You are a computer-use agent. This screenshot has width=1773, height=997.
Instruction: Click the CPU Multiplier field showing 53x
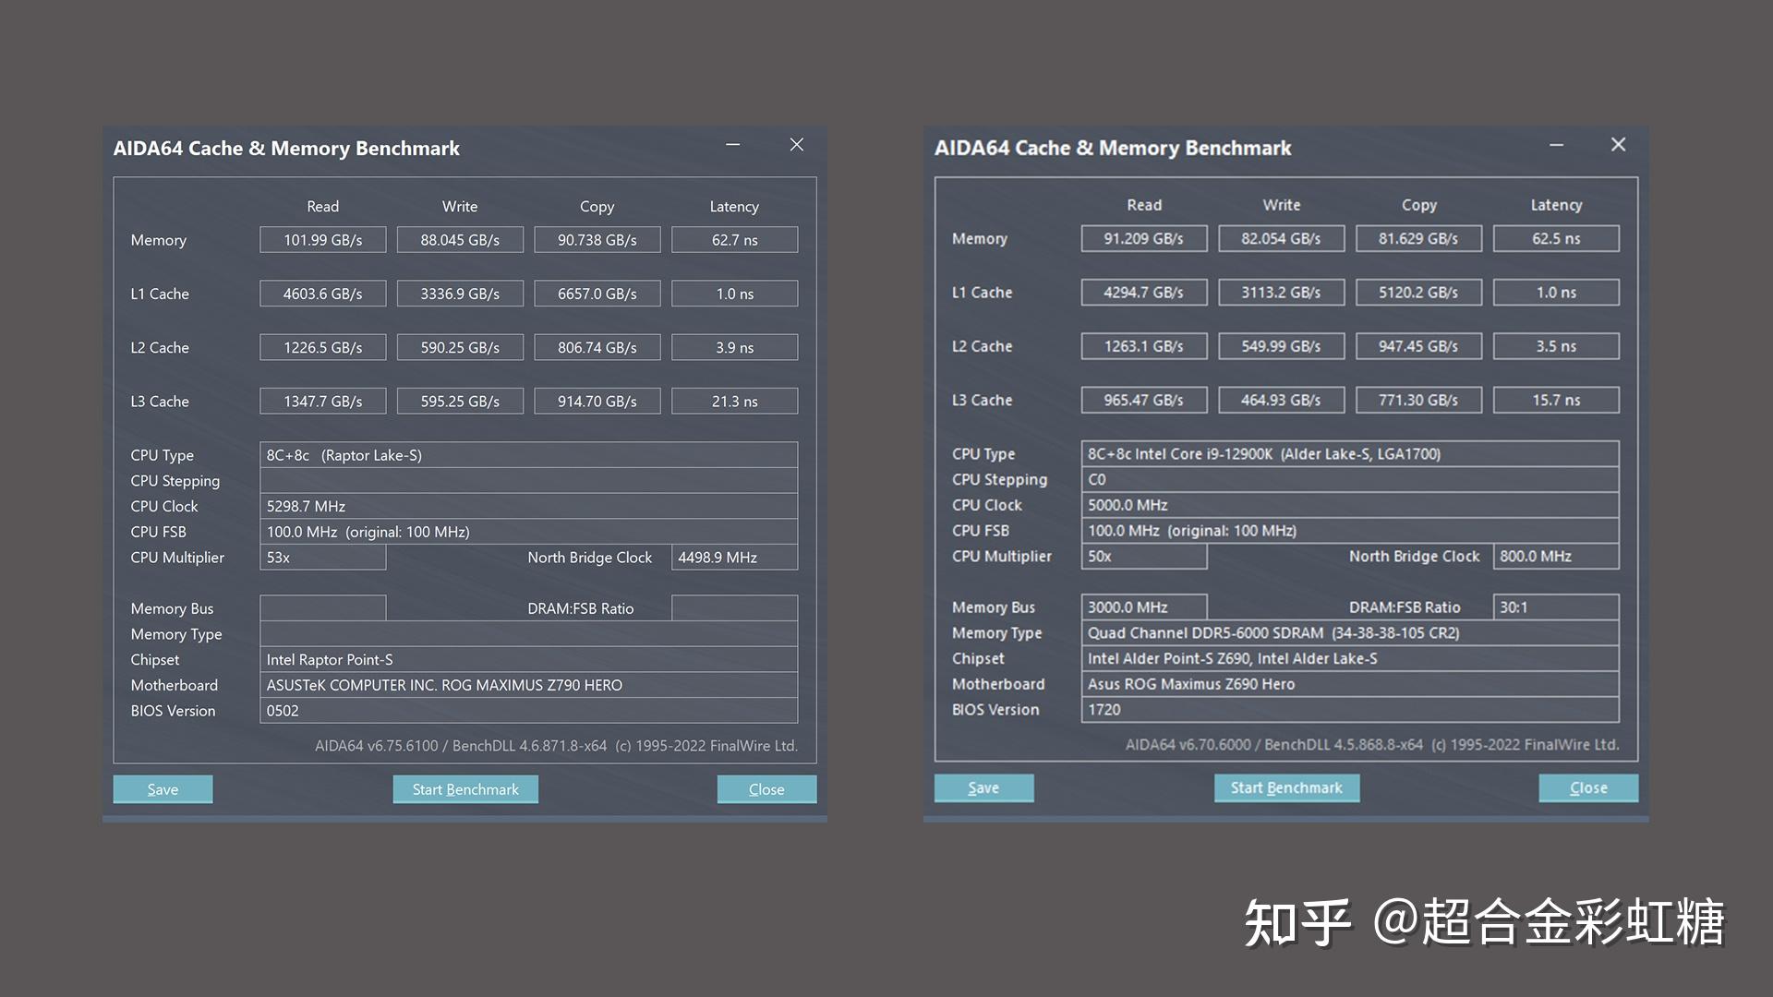click(x=322, y=558)
